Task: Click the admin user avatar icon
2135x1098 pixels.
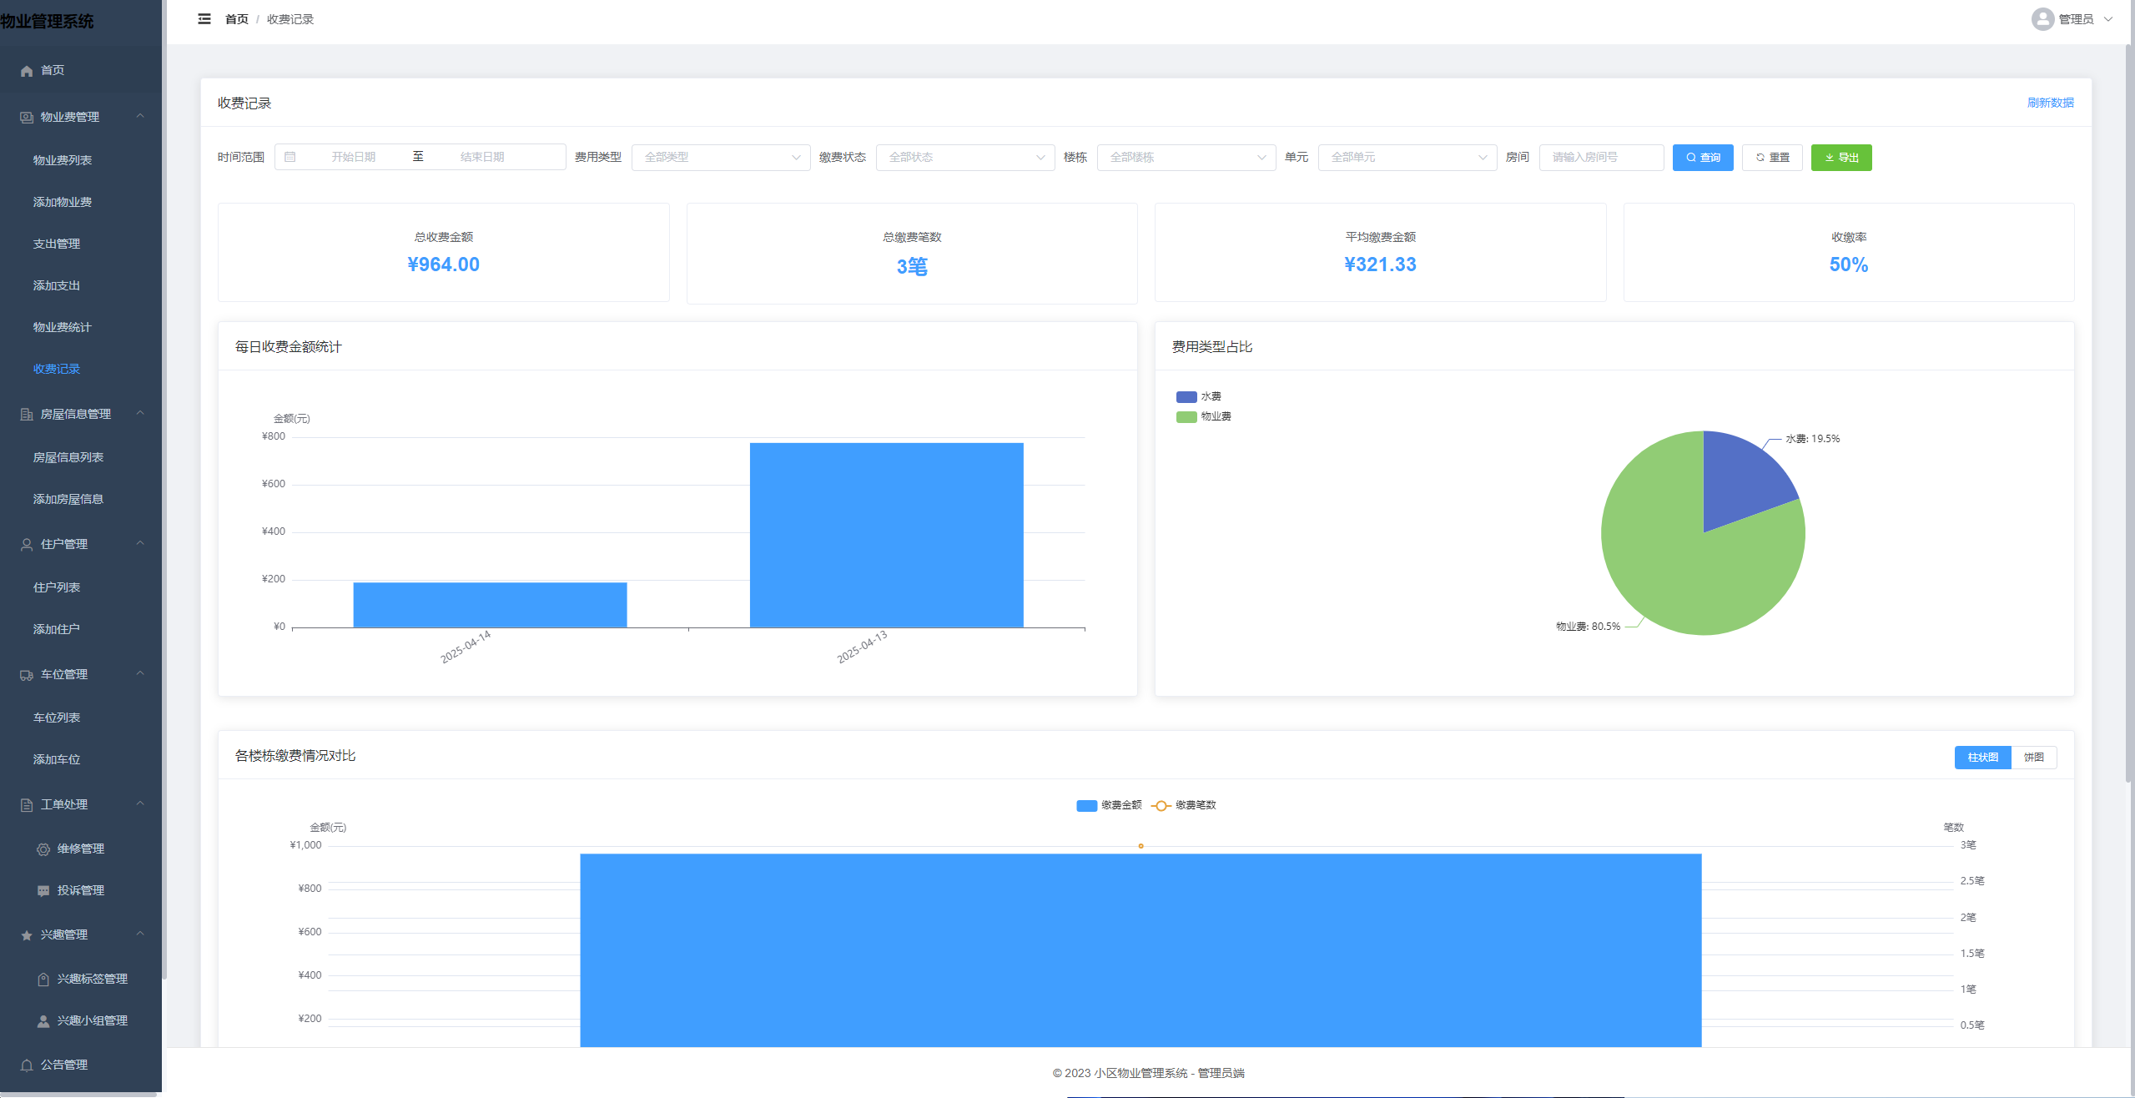Action: tap(2042, 19)
